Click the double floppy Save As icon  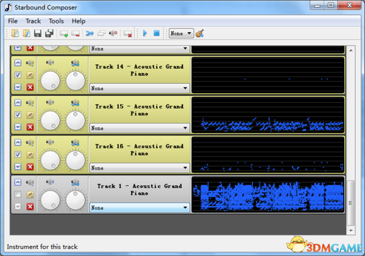pos(49,33)
